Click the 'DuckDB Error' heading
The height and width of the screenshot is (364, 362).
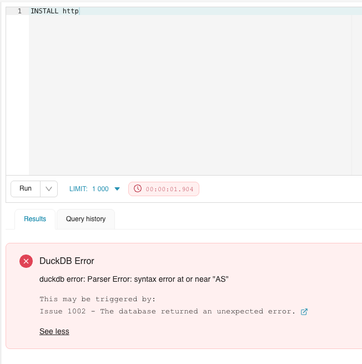(67, 261)
